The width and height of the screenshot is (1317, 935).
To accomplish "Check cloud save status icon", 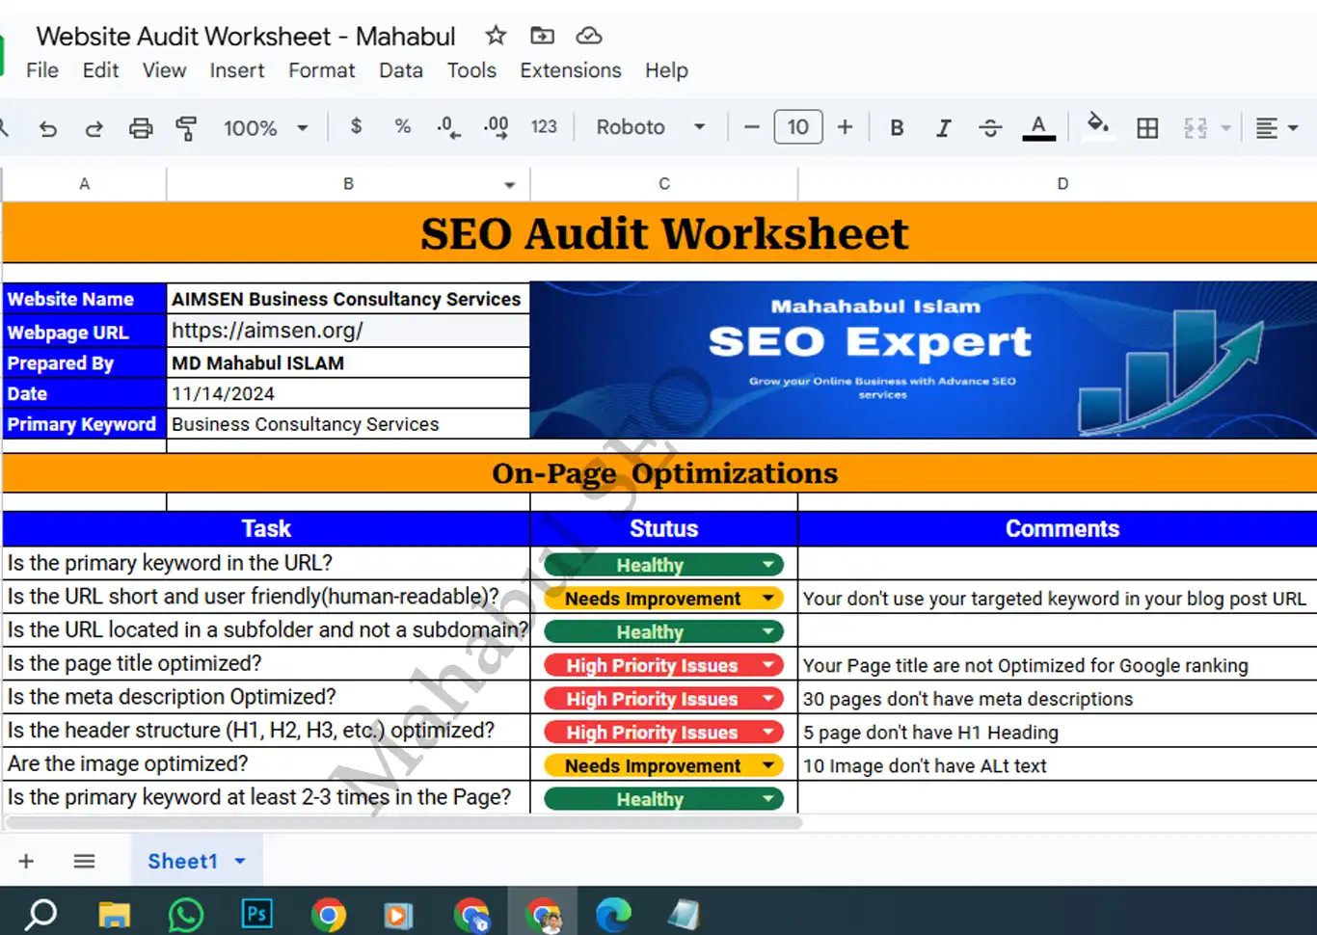I will pos(589,36).
